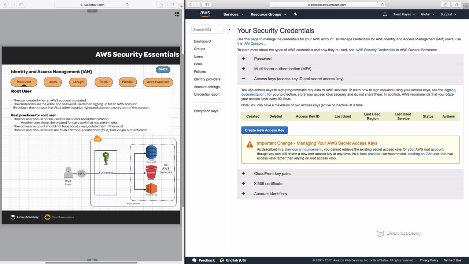Expand the CloudFront key pairs section
Viewport: 469px width, 264px height.
[350, 173]
